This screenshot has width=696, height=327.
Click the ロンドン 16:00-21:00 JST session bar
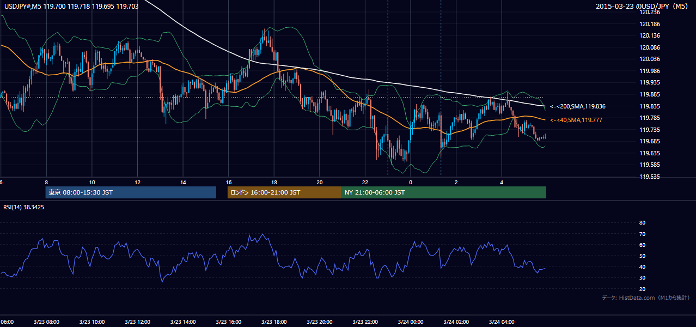coord(284,192)
